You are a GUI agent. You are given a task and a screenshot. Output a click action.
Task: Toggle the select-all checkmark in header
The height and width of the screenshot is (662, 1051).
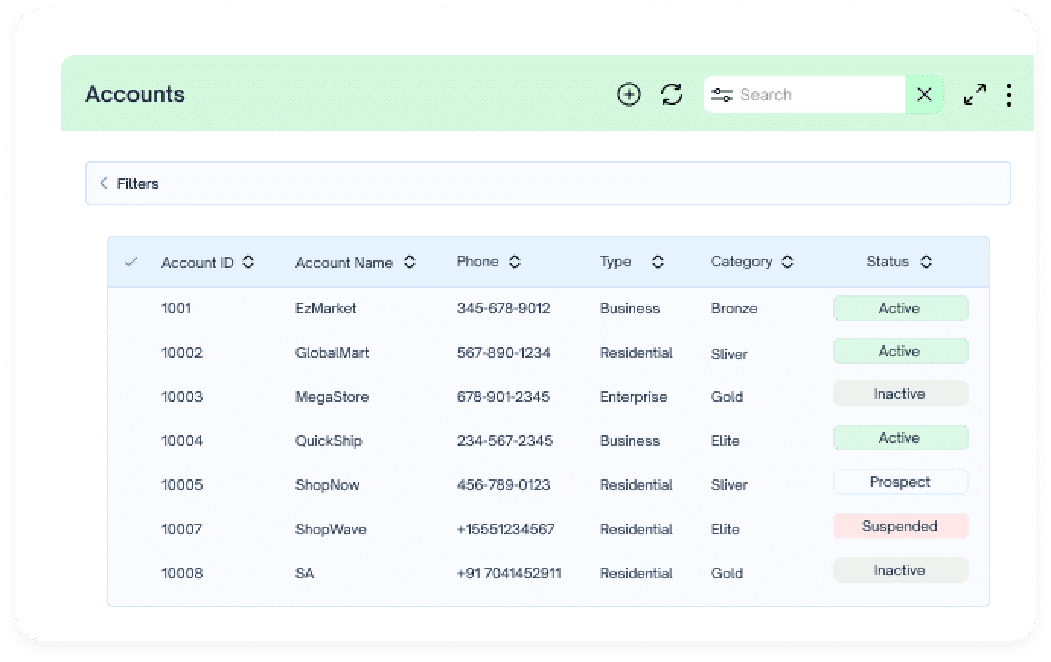[x=131, y=262]
